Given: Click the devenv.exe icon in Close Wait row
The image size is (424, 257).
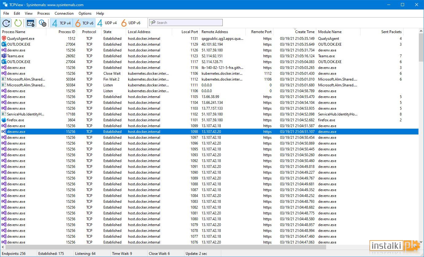Looking at the screenshot, I should tap(4, 74).
